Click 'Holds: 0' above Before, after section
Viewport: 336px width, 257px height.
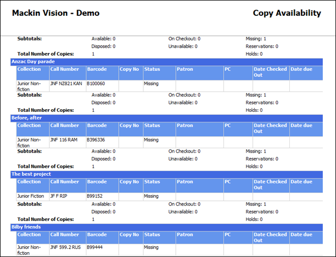point(254,110)
